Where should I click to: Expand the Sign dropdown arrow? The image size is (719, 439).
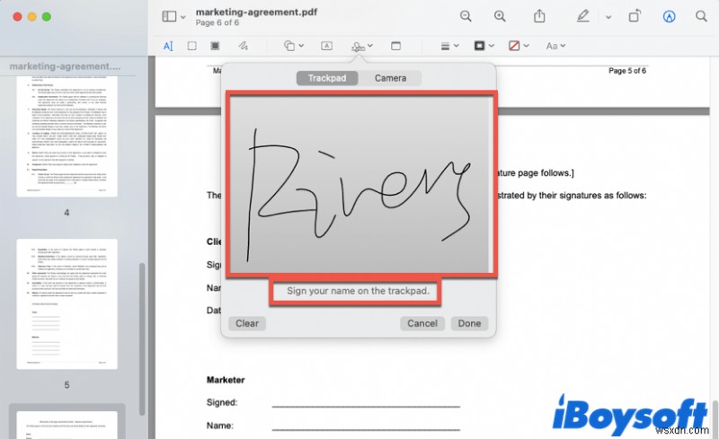click(x=370, y=46)
